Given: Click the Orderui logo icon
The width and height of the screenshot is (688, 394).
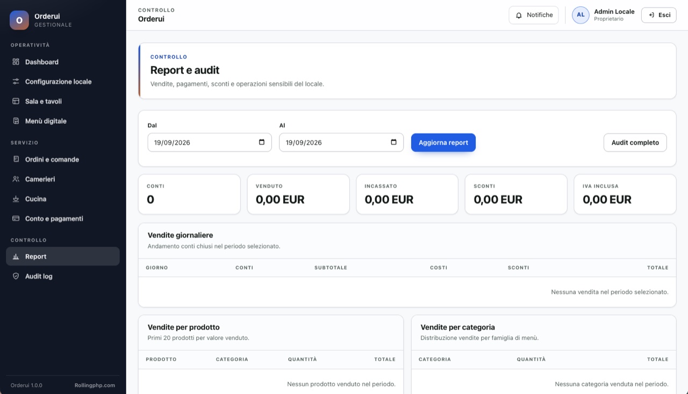Looking at the screenshot, I should tap(19, 20).
